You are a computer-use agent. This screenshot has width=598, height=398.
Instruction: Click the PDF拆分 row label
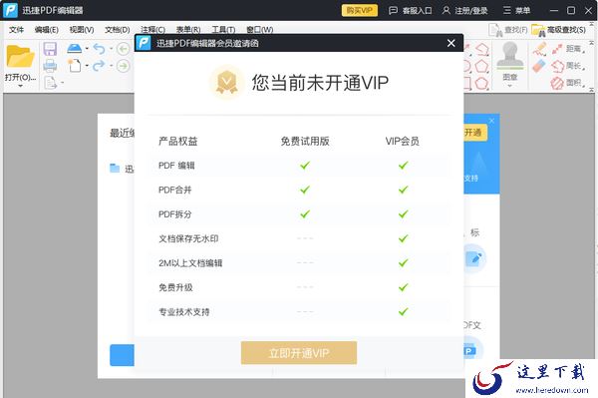click(175, 214)
